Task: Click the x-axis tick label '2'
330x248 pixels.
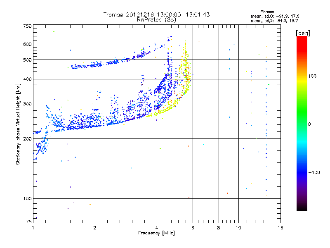Action: 95,228
